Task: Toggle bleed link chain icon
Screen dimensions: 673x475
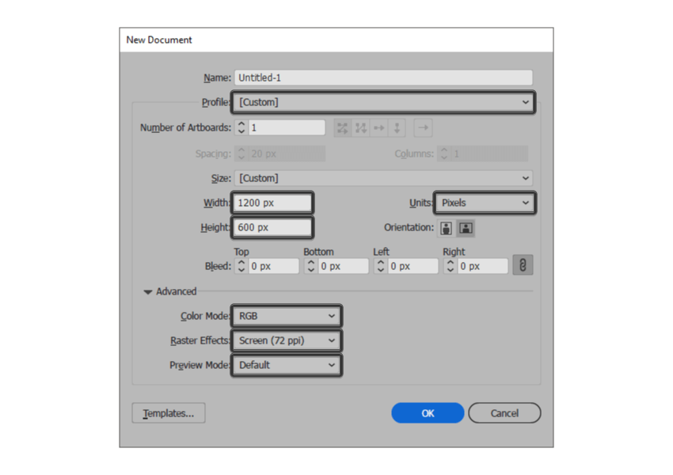Action: (x=523, y=265)
